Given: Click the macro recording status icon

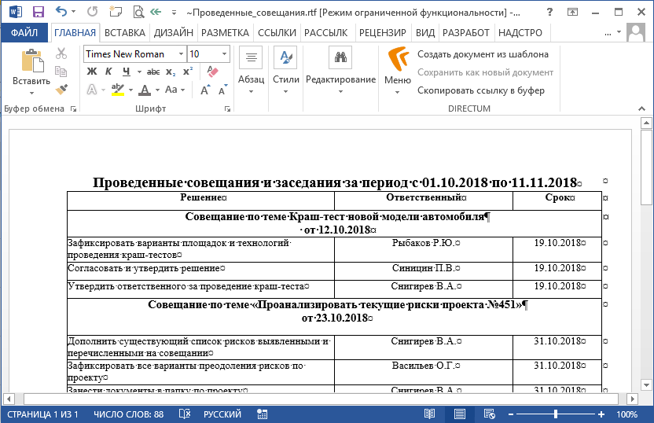Looking at the screenshot, I should (263, 414).
